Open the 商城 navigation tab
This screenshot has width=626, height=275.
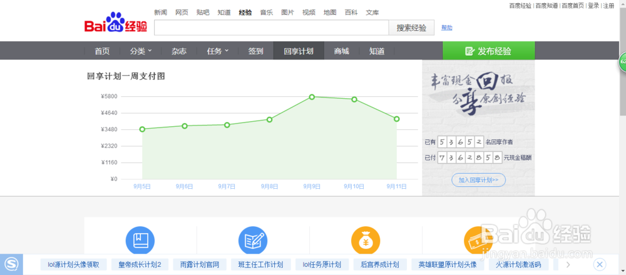(x=341, y=51)
